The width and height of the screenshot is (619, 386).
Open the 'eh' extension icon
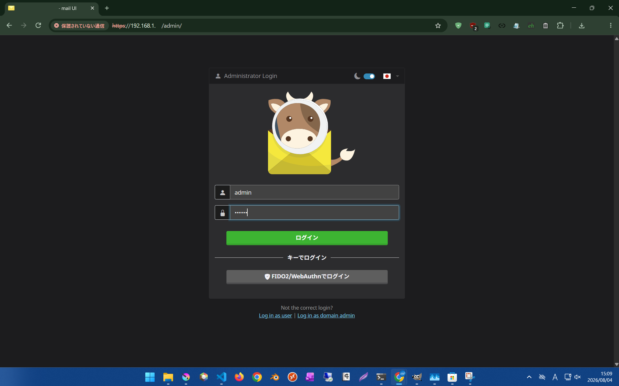click(x=531, y=26)
